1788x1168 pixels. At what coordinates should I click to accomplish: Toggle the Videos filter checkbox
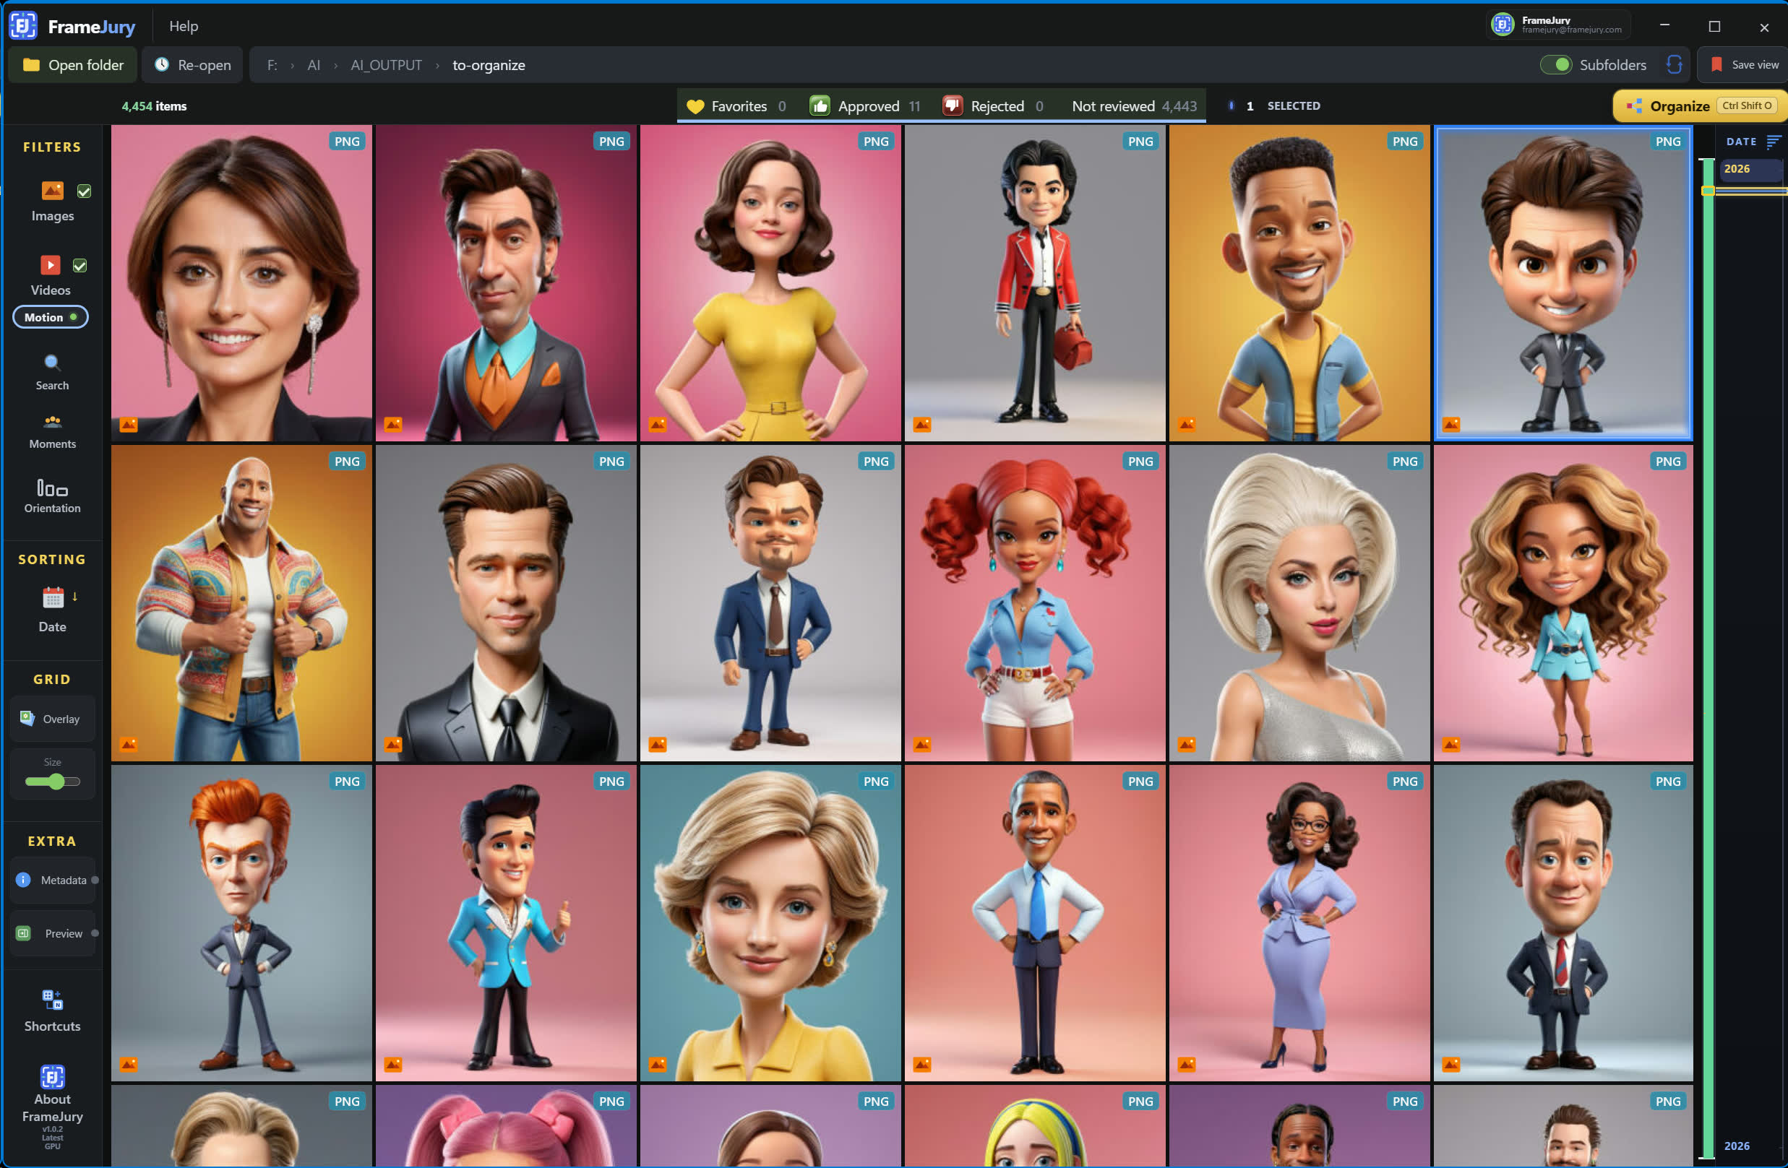(x=79, y=266)
